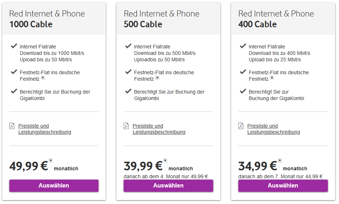Click PDF icon in 400 Cable card

(241, 126)
